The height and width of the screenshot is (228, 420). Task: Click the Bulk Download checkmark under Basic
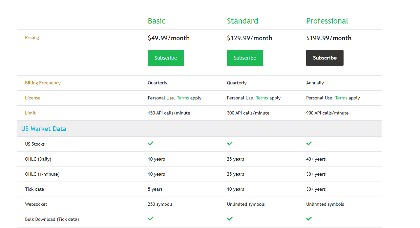[x=150, y=219]
